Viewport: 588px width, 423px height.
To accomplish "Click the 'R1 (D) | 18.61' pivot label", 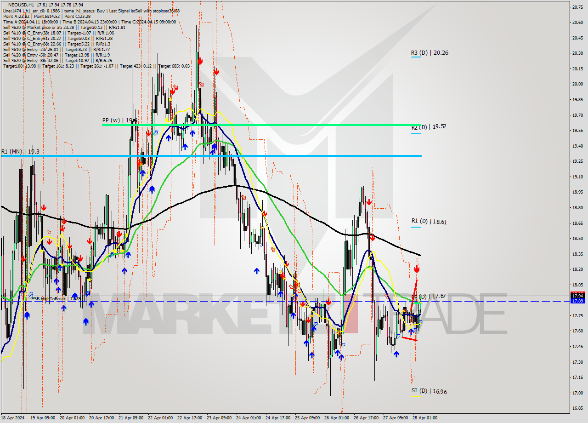I will 429,222.
